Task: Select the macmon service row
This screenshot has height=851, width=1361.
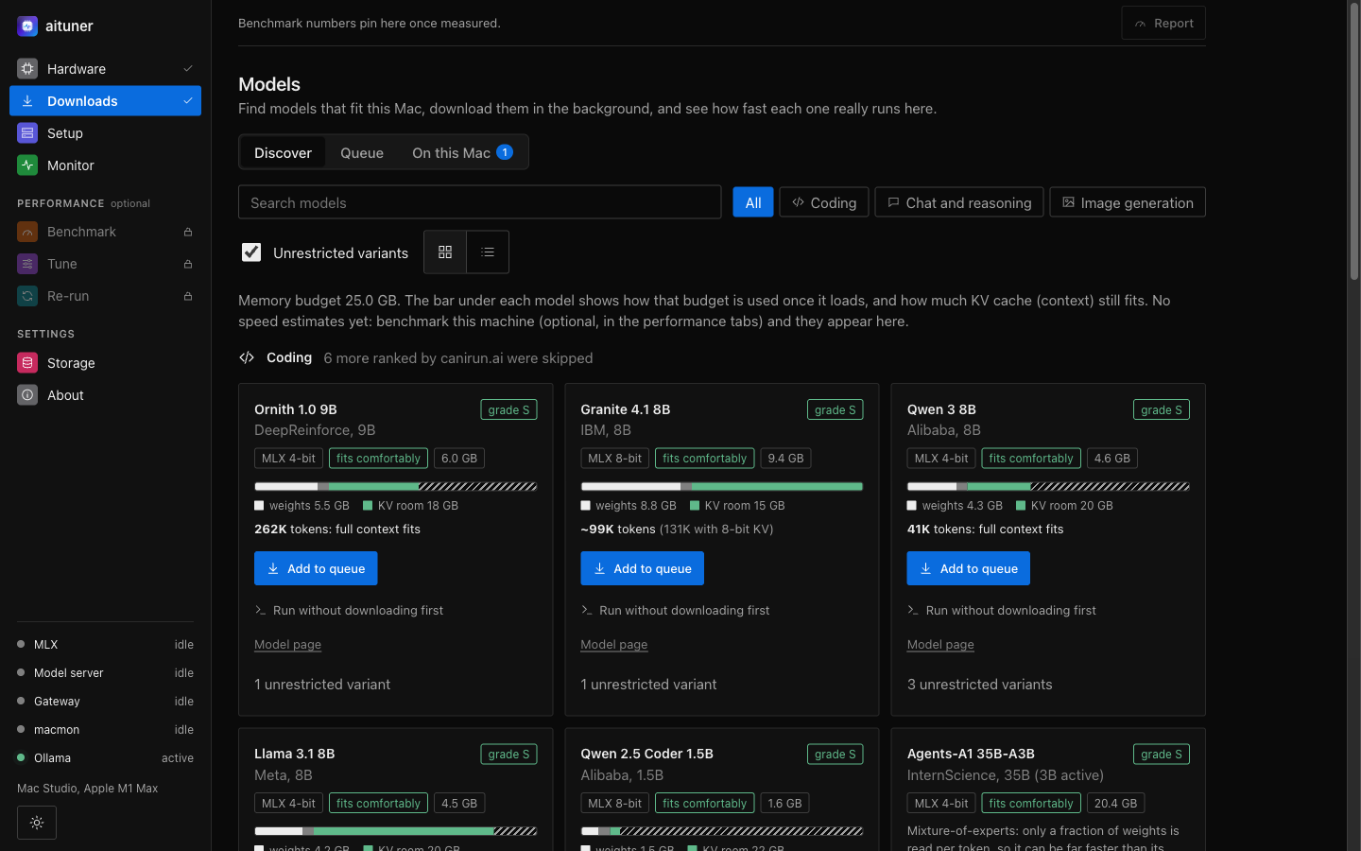Action: [105, 730]
